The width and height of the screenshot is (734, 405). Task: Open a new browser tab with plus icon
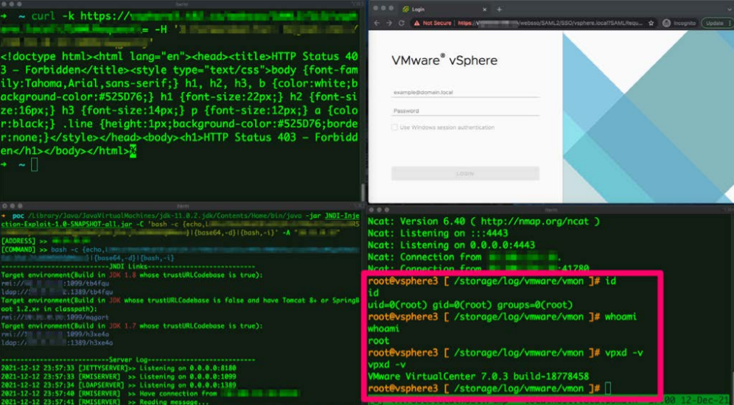(499, 10)
